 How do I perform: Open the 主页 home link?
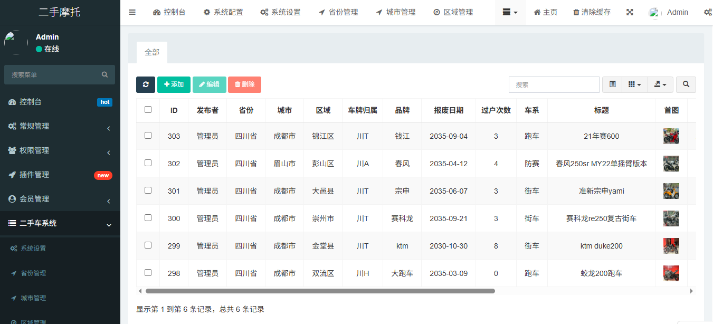(x=545, y=12)
